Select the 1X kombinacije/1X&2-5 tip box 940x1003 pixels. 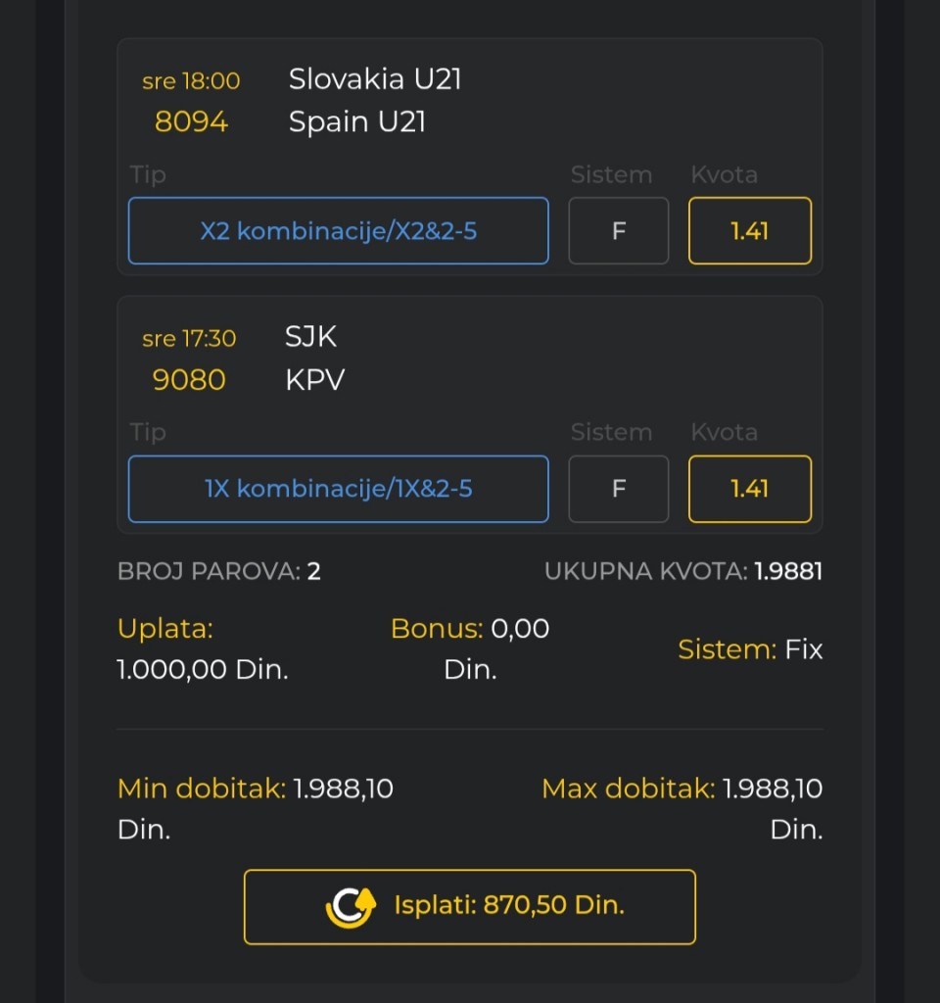point(338,489)
